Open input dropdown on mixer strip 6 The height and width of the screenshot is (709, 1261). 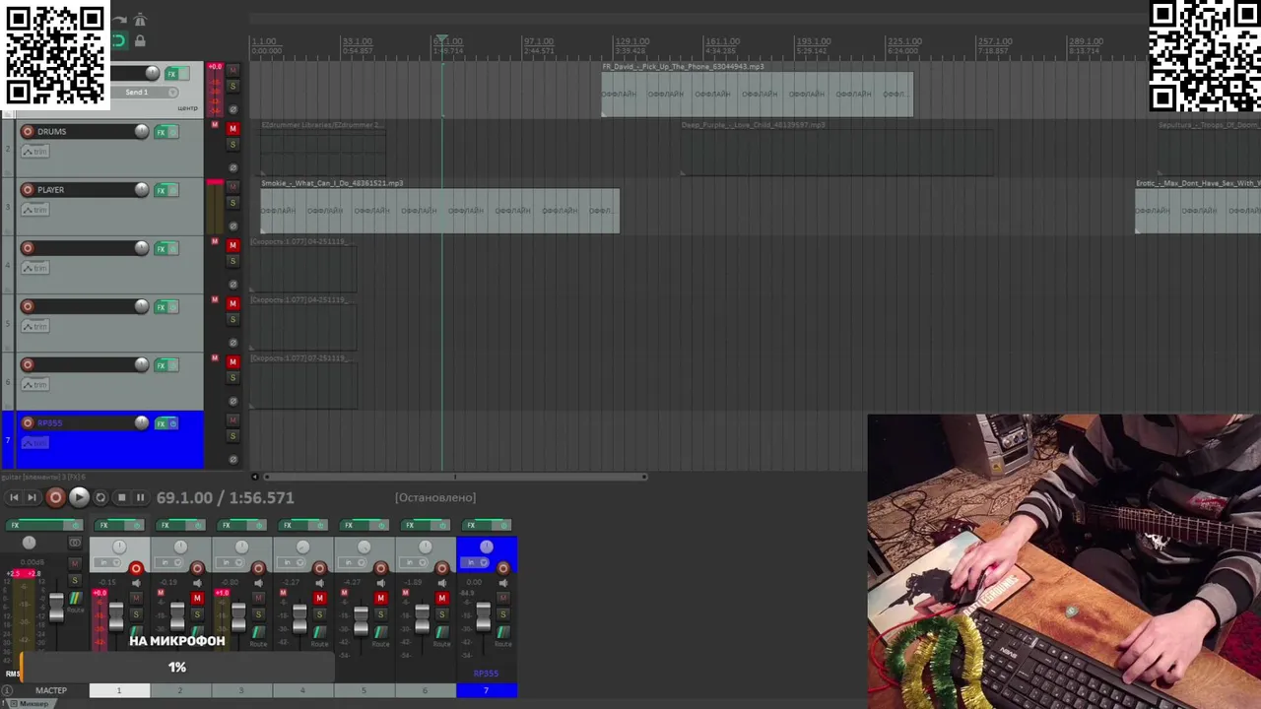414,563
